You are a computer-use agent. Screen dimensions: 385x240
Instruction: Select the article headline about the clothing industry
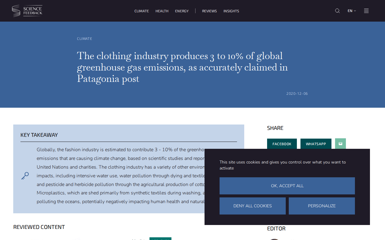coord(182,67)
